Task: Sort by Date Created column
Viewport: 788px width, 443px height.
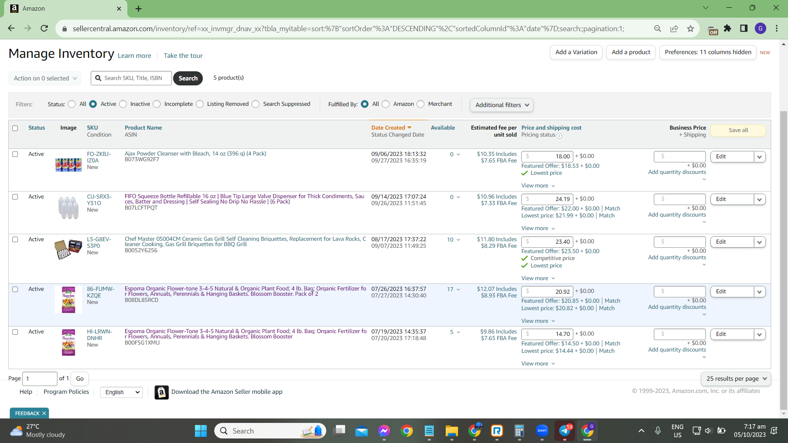Action: pos(391,128)
